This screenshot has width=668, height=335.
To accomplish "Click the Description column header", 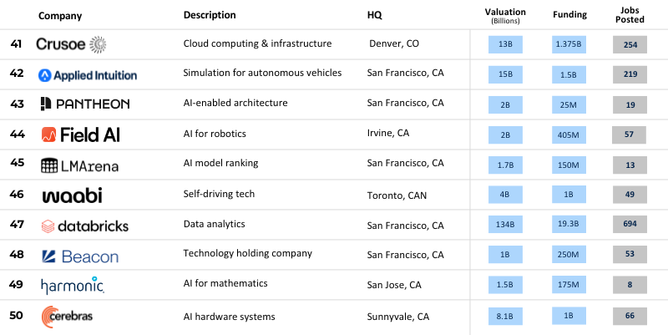I will click(210, 15).
